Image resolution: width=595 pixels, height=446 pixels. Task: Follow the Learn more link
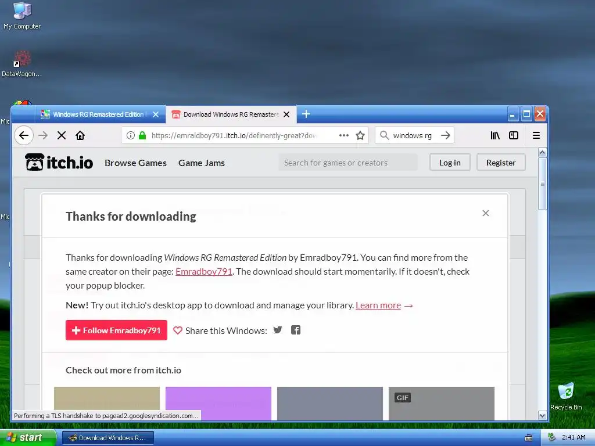point(378,305)
